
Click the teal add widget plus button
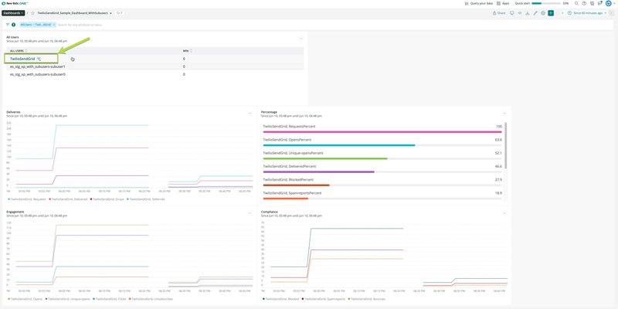point(551,13)
